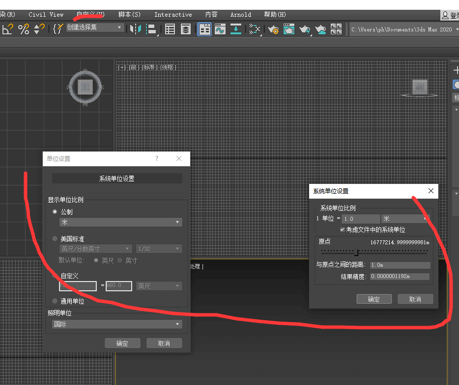Open the 脚本(S) menu
Viewport: 459px width, 385px height.
129,15
